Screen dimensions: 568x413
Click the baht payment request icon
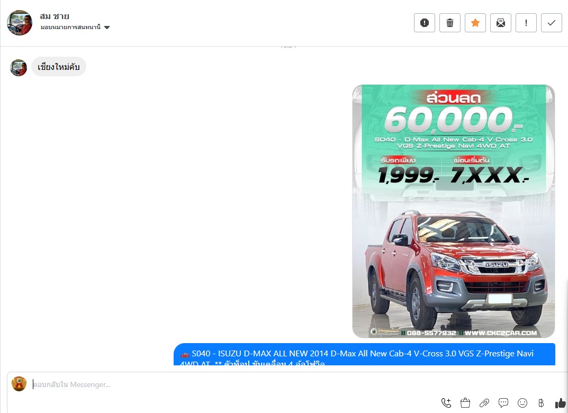click(541, 403)
